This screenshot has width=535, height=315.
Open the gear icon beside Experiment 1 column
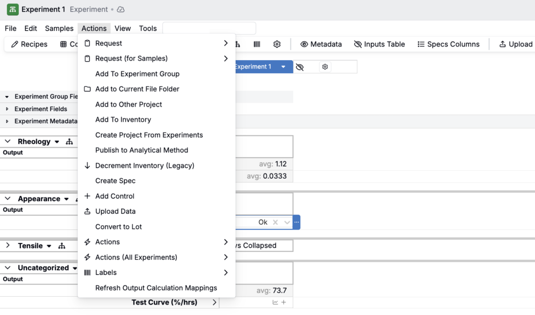(x=325, y=67)
